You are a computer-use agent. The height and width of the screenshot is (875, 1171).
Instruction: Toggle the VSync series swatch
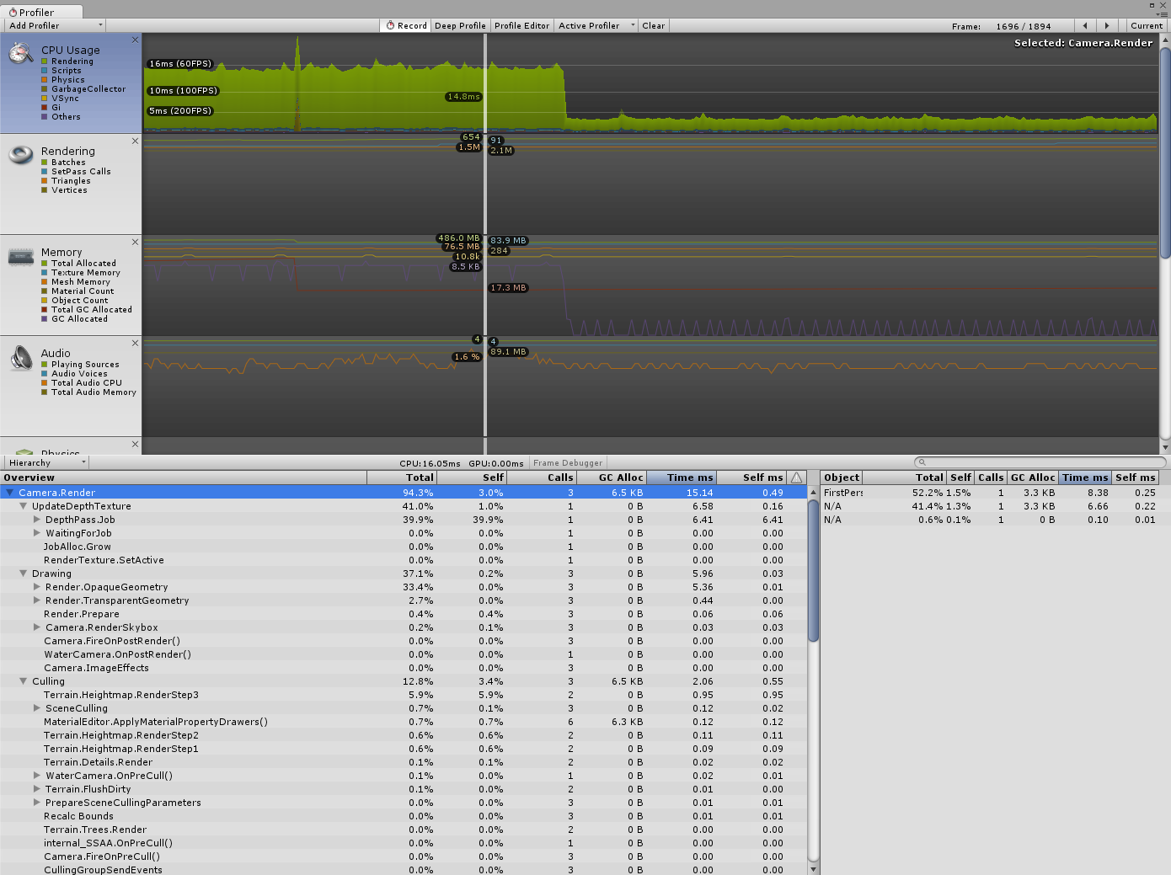[44, 99]
